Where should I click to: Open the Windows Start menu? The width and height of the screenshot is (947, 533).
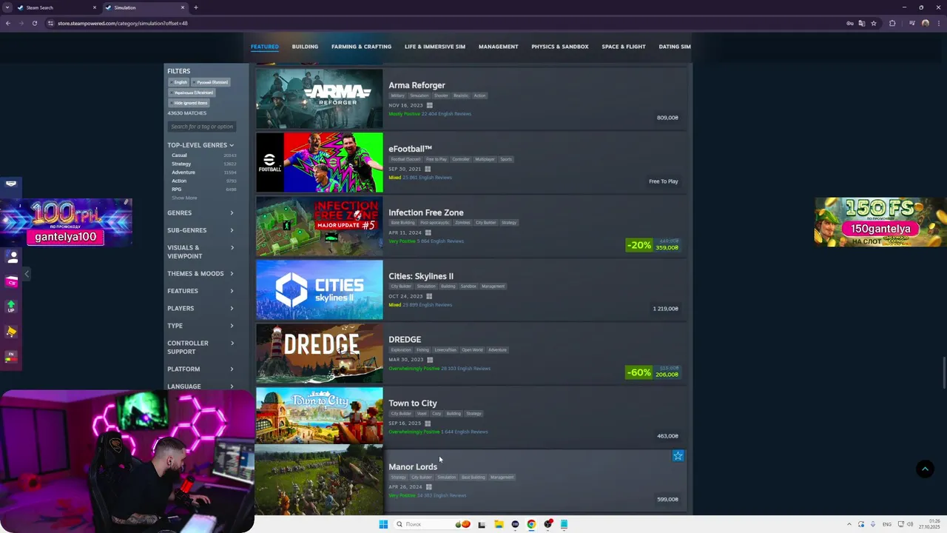point(383,524)
